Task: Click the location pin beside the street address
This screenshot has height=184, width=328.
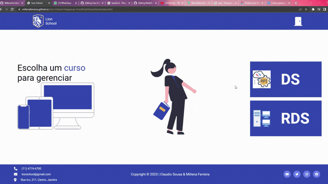Action: tap(15, 180)
